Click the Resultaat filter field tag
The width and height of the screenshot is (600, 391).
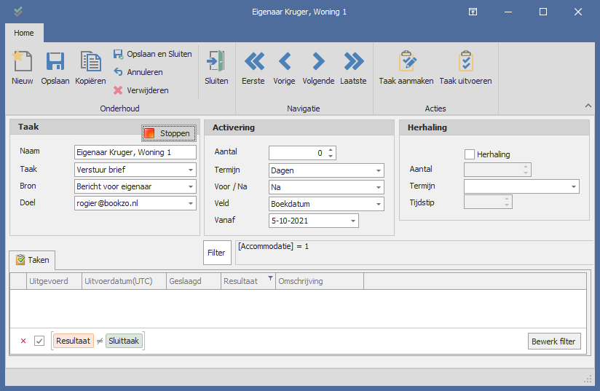(73, 341)
